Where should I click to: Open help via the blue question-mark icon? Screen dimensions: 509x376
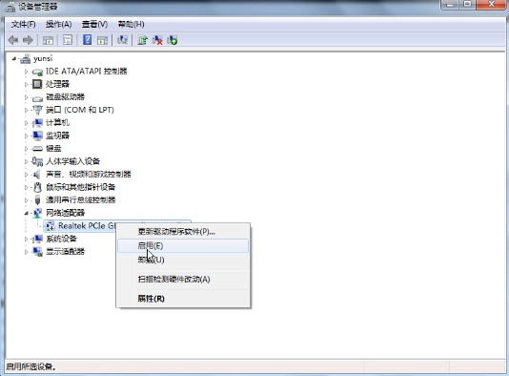pos(87,40)
